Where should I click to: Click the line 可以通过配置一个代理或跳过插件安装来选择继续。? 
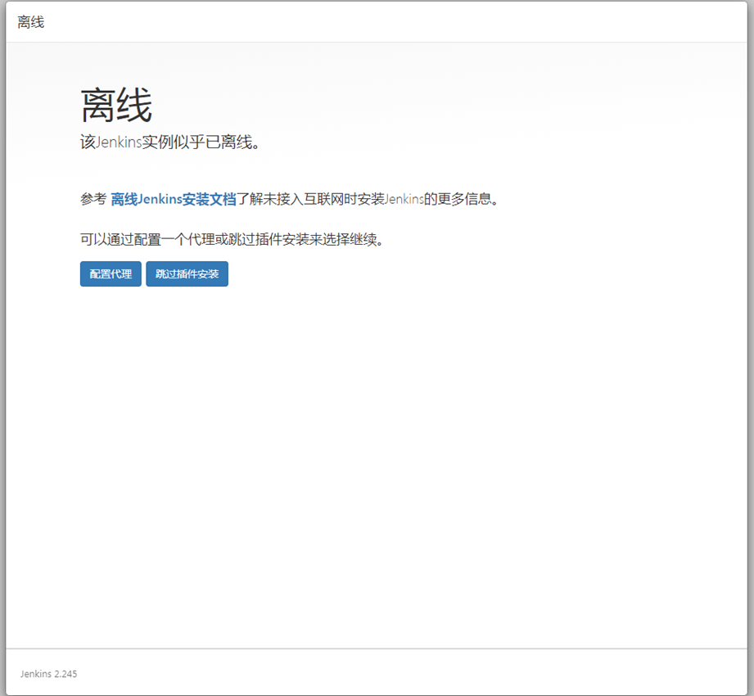[x=232, y=239]
